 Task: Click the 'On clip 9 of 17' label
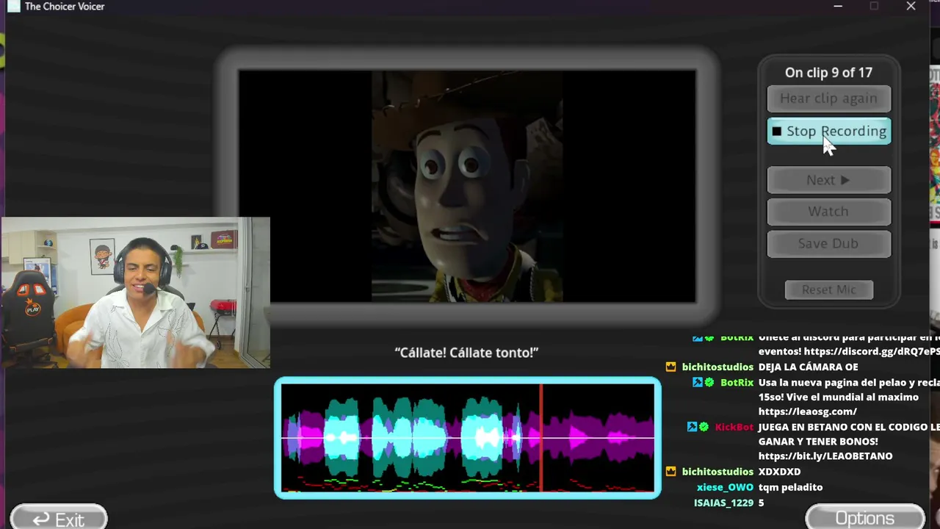[828, 73]
